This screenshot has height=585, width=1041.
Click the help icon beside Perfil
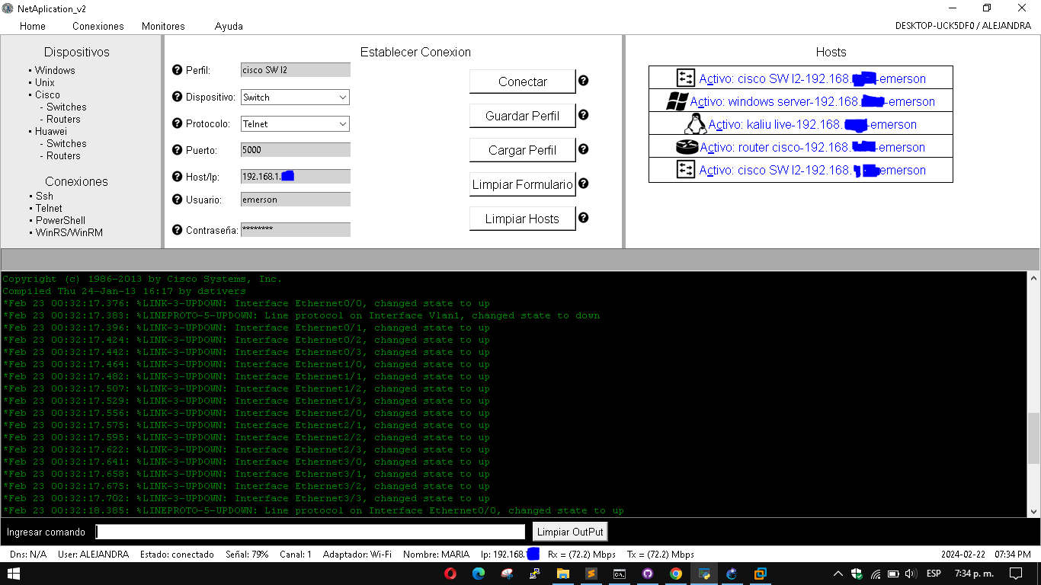[x=178, y=70]
